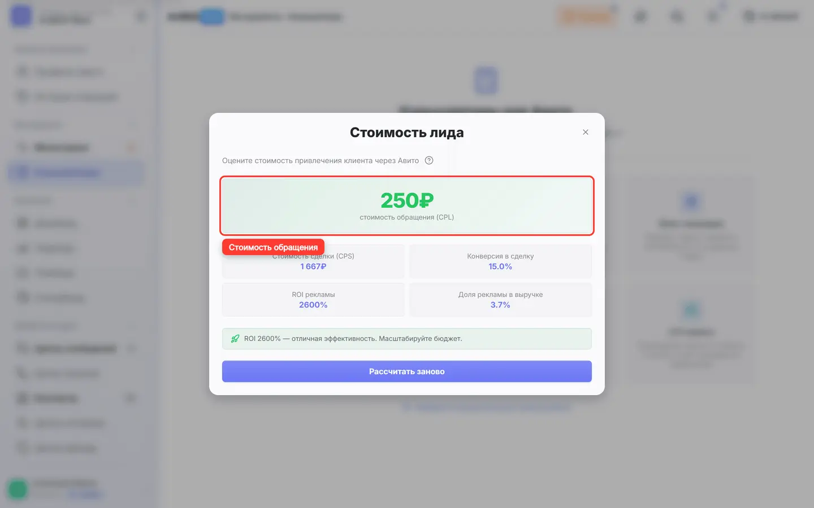Click the blurred orange button in header
Screen dimensions: 814x508
586,16
